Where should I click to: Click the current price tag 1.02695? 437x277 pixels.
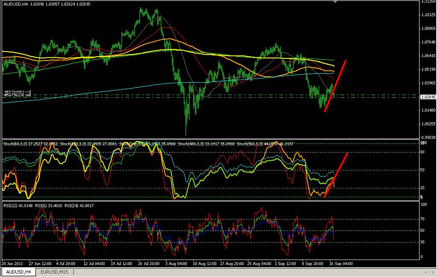coord(428,97)
